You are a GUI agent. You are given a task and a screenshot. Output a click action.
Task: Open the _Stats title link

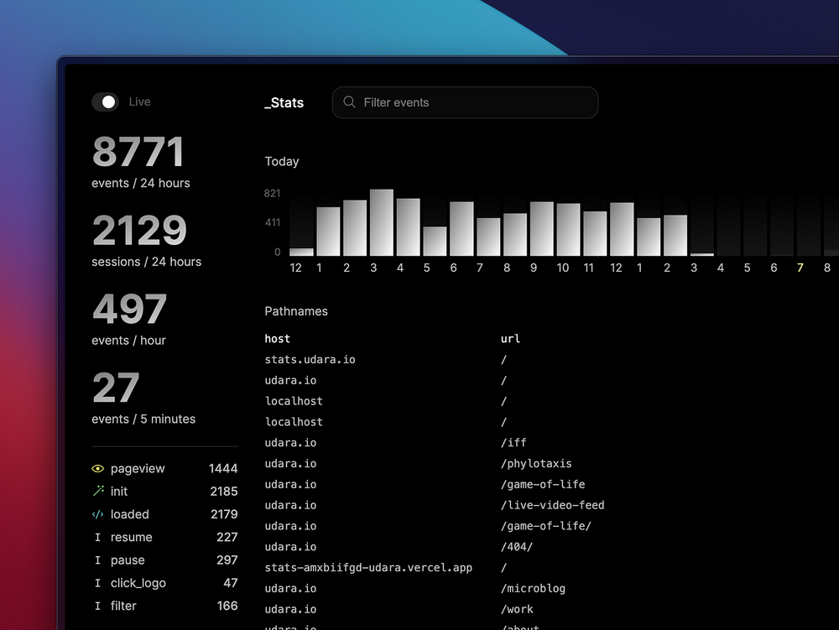[284, 102]
